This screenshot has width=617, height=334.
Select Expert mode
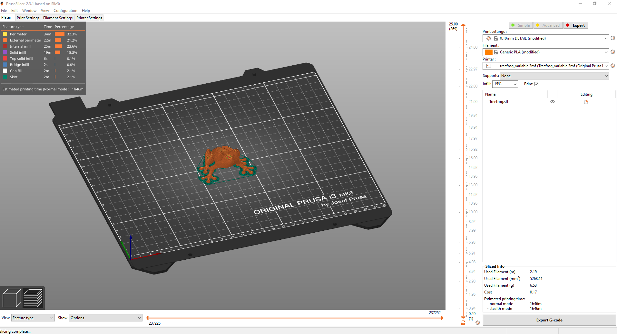click(576, 25)
